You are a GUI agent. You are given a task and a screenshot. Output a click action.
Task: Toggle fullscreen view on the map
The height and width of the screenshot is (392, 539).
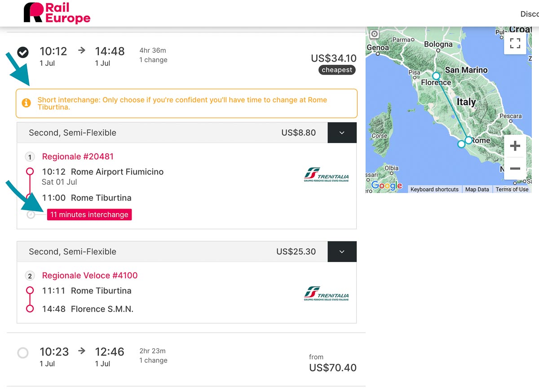coord(515,44)
